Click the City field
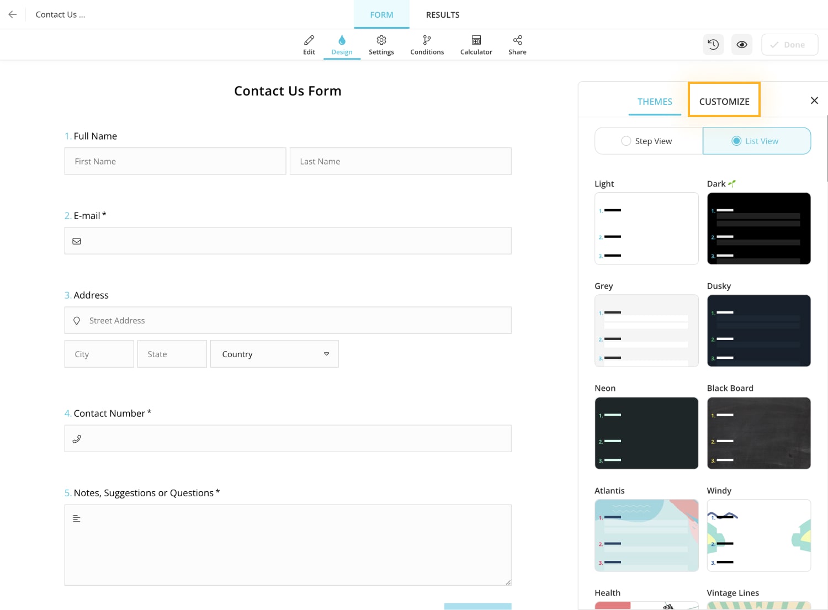 click(99, 354)
